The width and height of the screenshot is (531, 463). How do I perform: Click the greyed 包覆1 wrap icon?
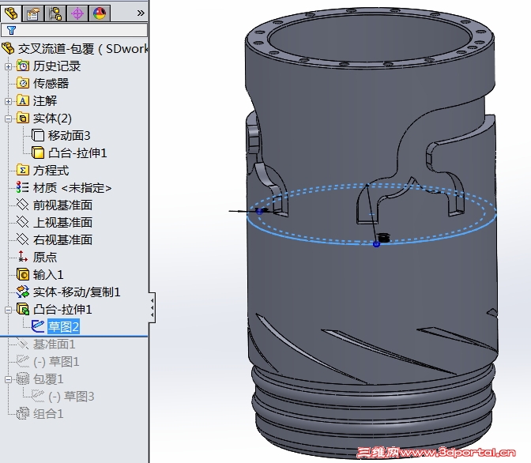23,378
